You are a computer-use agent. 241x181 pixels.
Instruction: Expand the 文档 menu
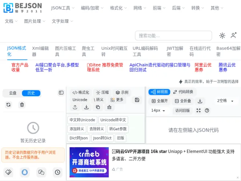(11, 21)
